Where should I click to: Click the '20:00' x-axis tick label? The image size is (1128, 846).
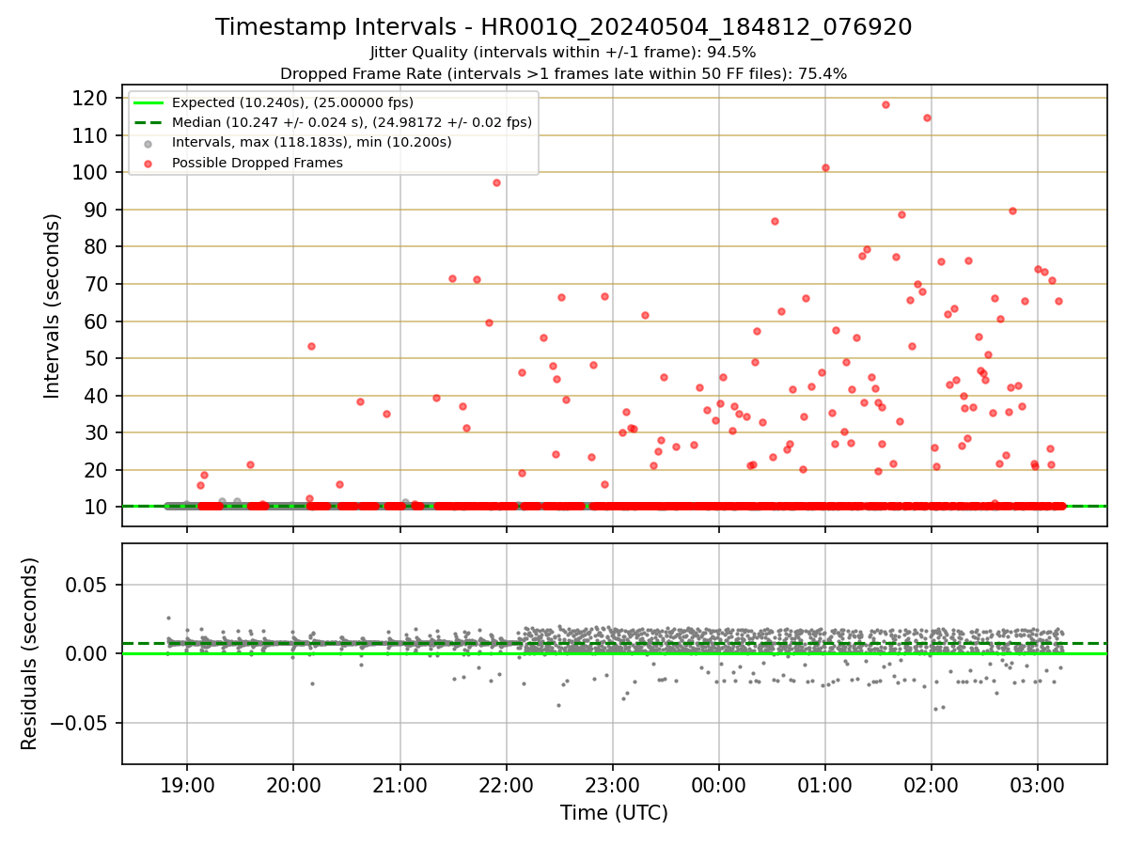[293, 786]
